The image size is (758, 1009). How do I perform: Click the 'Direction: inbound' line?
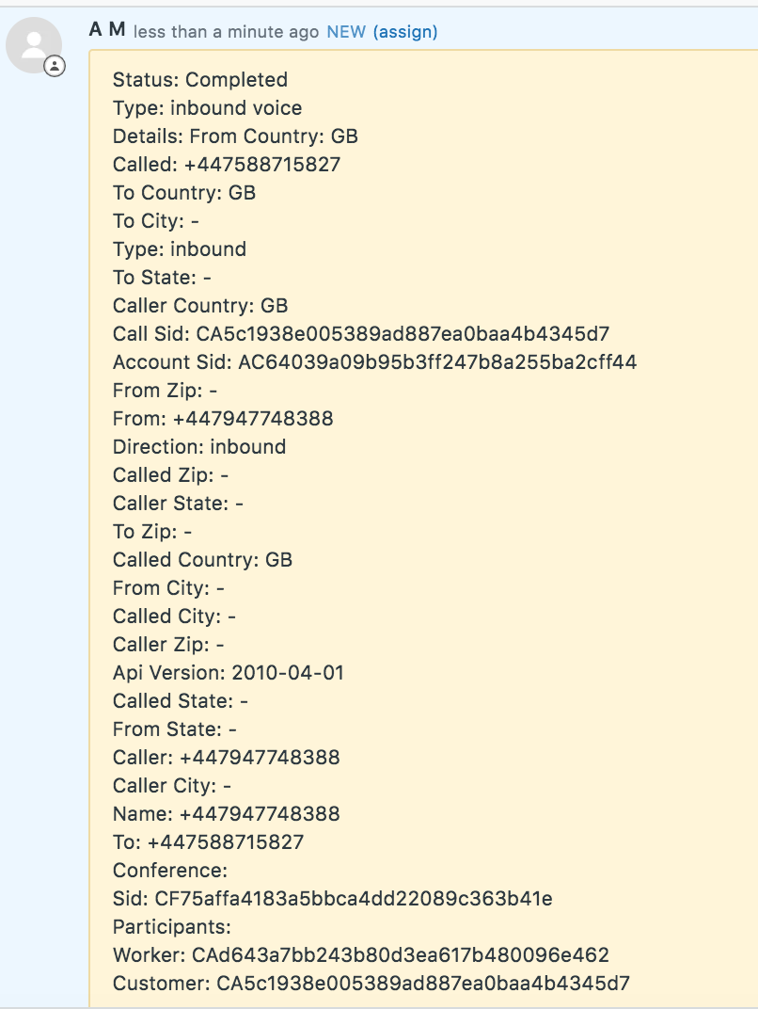click(x=198, y=446)
